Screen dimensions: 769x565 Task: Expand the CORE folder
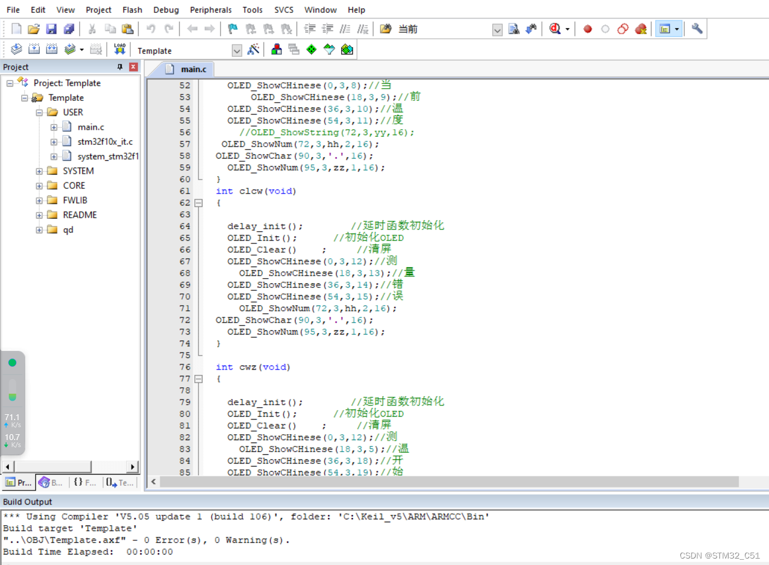point(39,185)
